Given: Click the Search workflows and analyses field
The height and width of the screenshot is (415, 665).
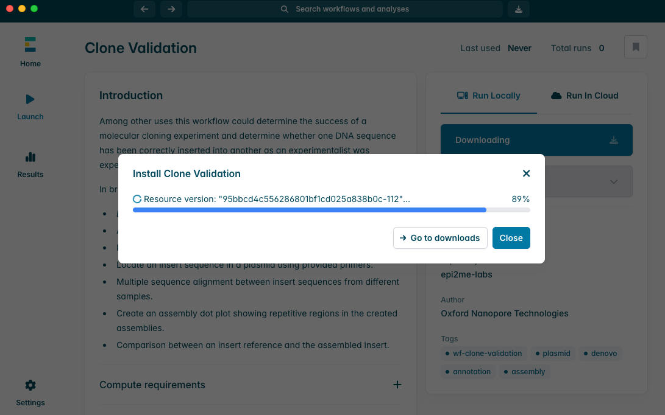Looking at the screenshot, I should (345, 9).
